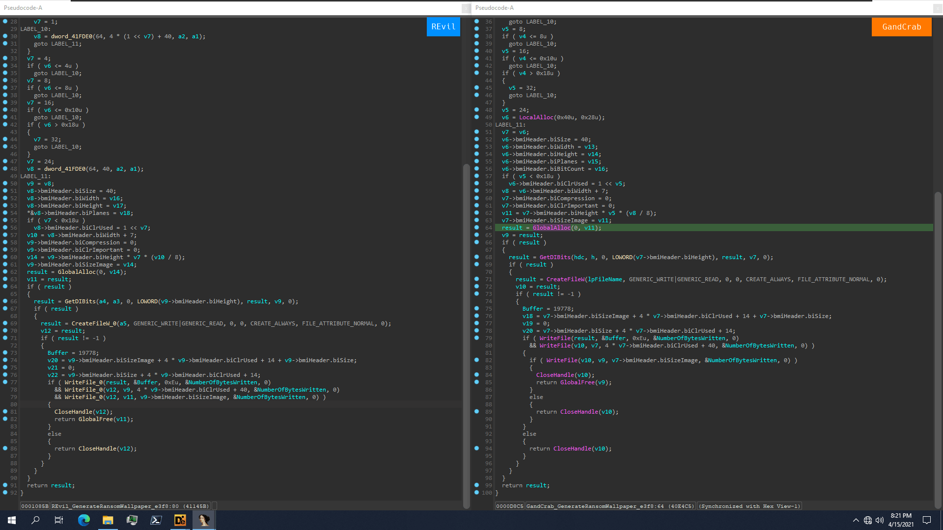Click CloseHandle(v12) on REvil line 81
Image resolution: width=943 pixels, height=530 pixels.
click(x=83, y=412)
